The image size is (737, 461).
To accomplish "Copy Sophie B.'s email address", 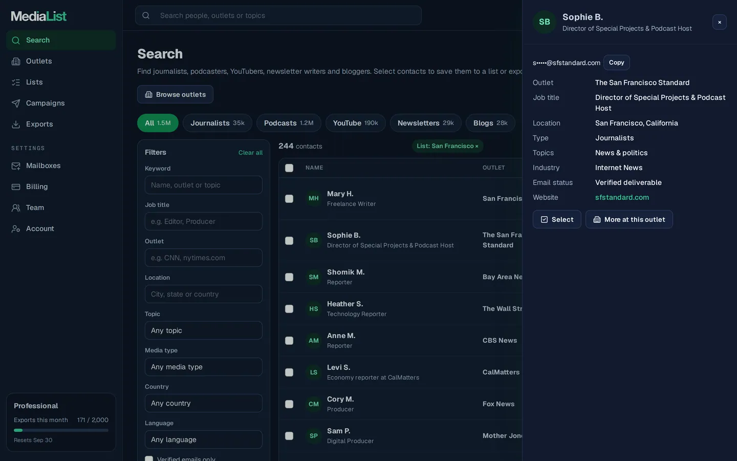I will pos(616,62).
